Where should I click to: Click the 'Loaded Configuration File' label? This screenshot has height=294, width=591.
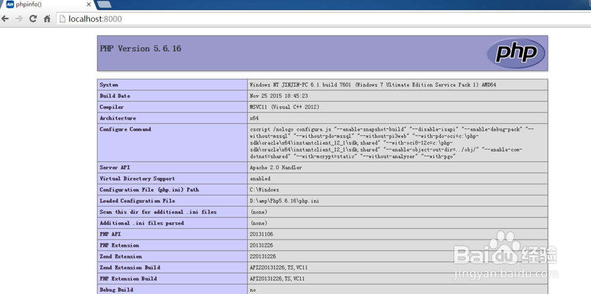pyautogui.click(x=137, y=201)
